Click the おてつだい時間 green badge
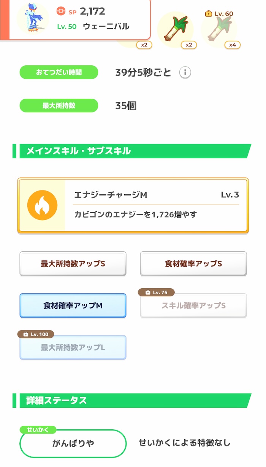 pyautogui.click(x=59, y=72)
